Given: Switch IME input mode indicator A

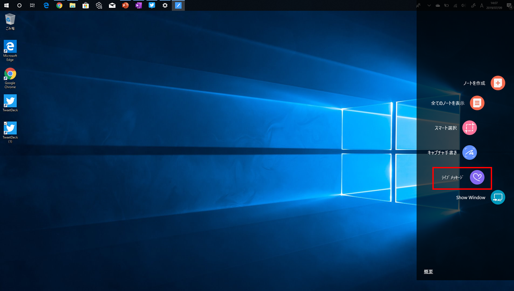Looking at the screenshot, I should pyautogui.click(x=482, y=5).
